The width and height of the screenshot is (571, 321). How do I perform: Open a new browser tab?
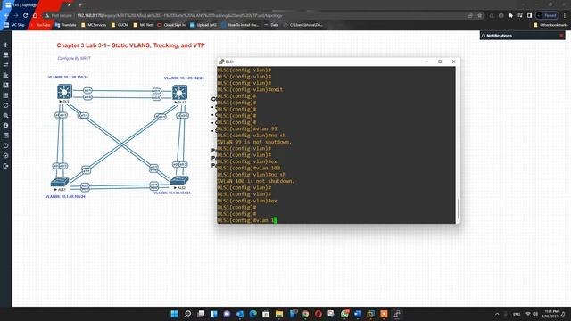80,5
